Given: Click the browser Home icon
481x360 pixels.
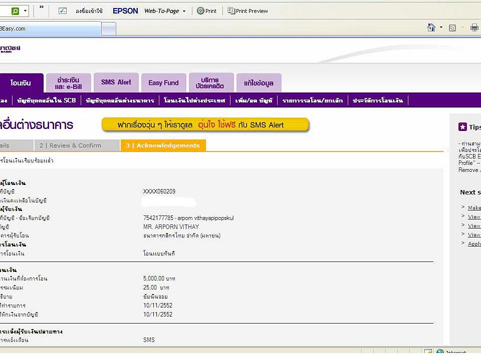Looking at the screenshot, I should (x=431, y=28).
